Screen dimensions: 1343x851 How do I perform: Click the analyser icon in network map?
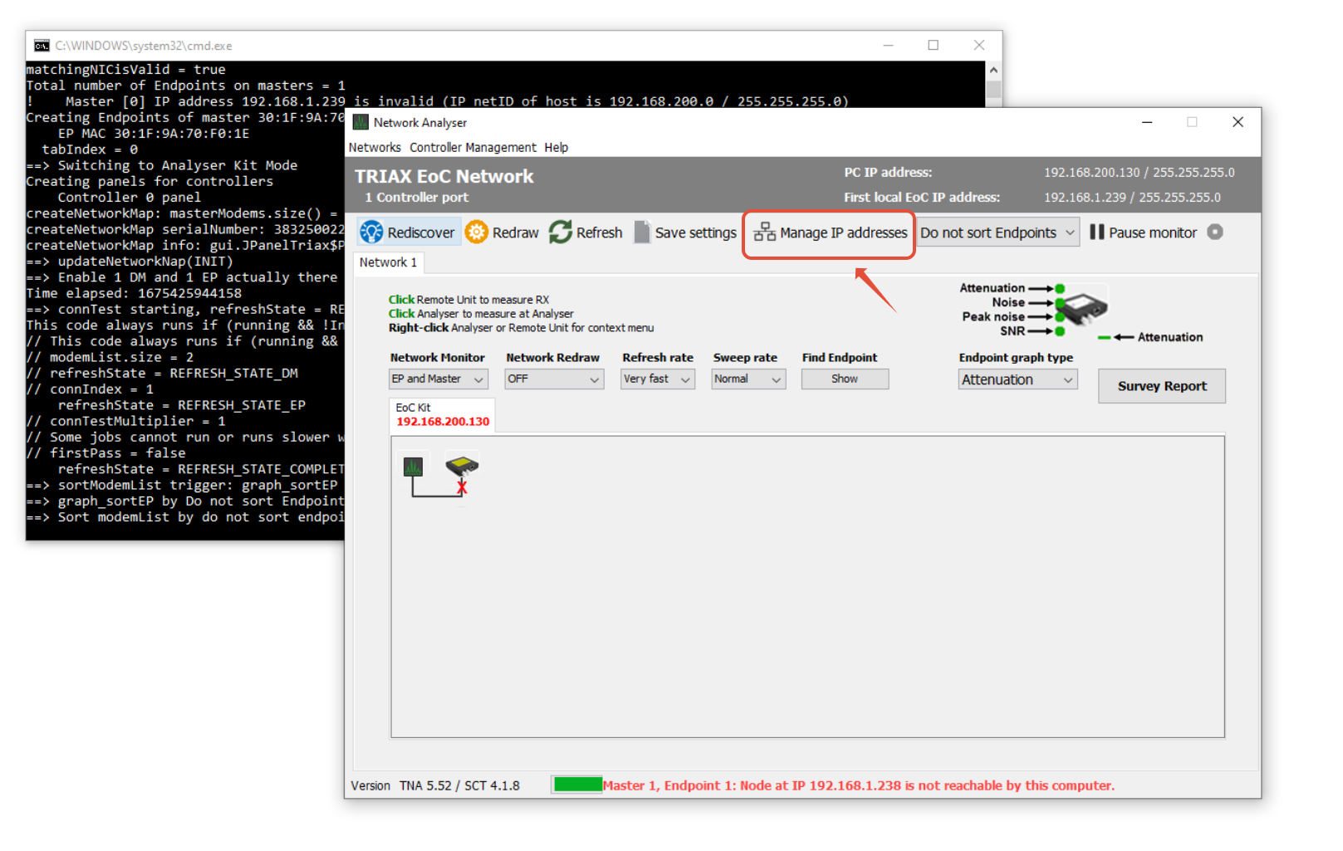(413, 467)
